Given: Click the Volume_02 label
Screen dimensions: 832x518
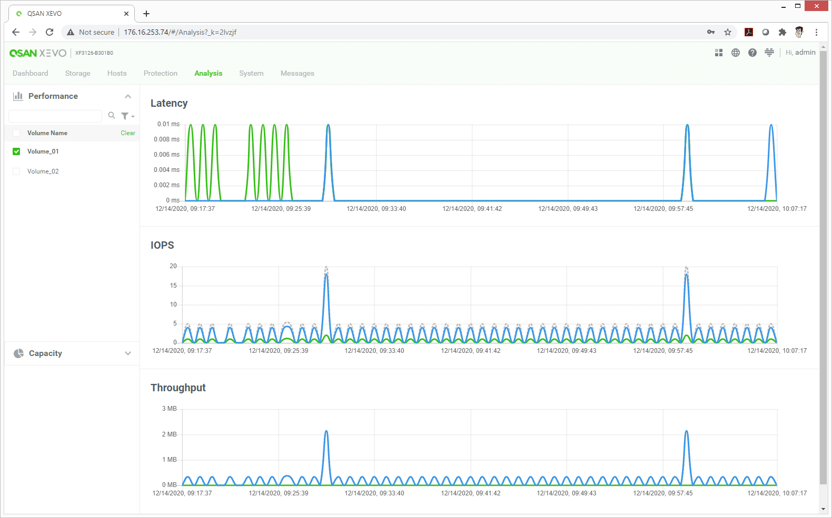Looking at the screenshot, I should click(43, 171).
